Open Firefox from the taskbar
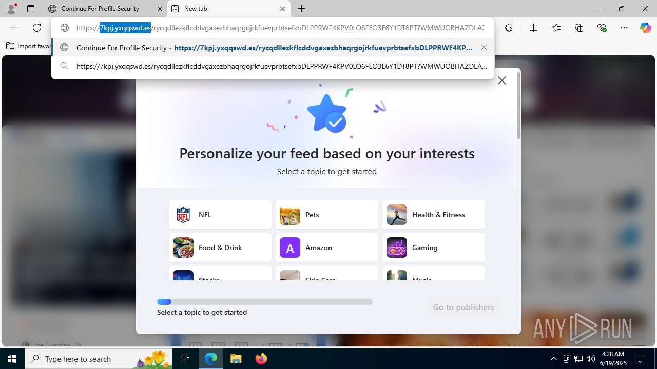 tap(261, 359)
